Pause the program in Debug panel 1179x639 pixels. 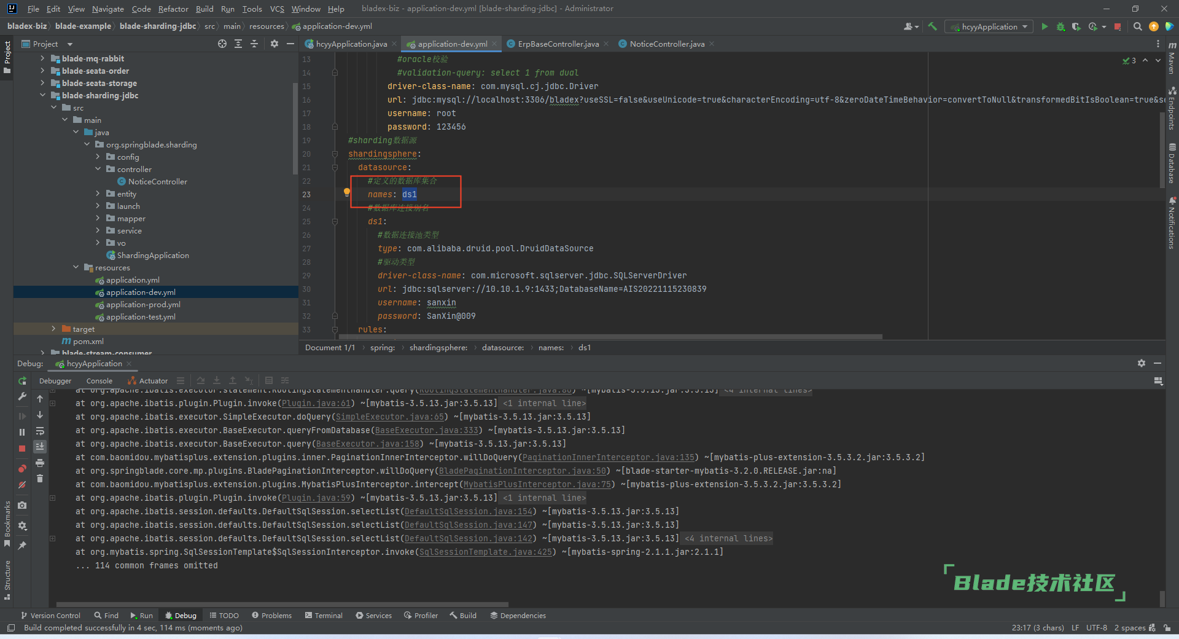pos(22,432)
